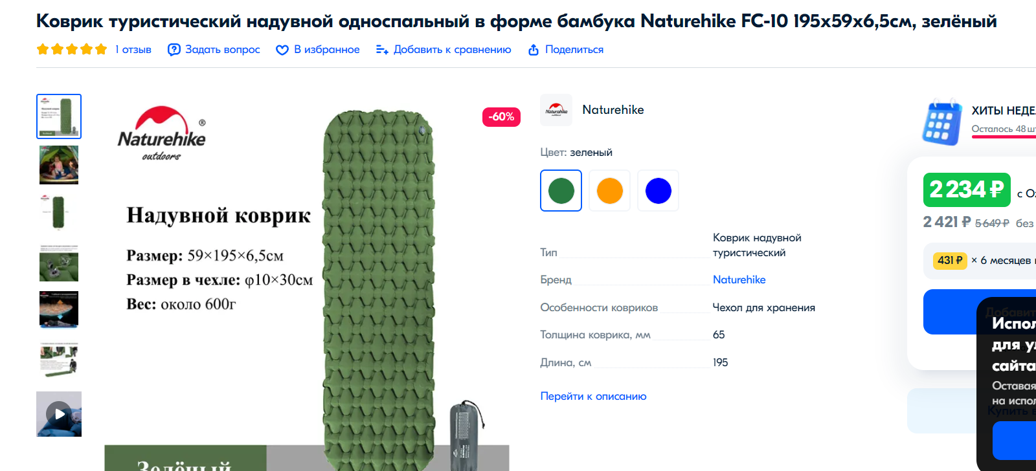The width and height of the screenshot is (1036, 471).
Task: Click the crossed-out 5 649 ₽ price
Action: 992,223
